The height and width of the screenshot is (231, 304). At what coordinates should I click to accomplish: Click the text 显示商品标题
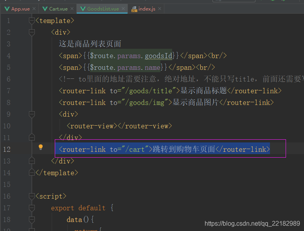(x=203, y=91)
